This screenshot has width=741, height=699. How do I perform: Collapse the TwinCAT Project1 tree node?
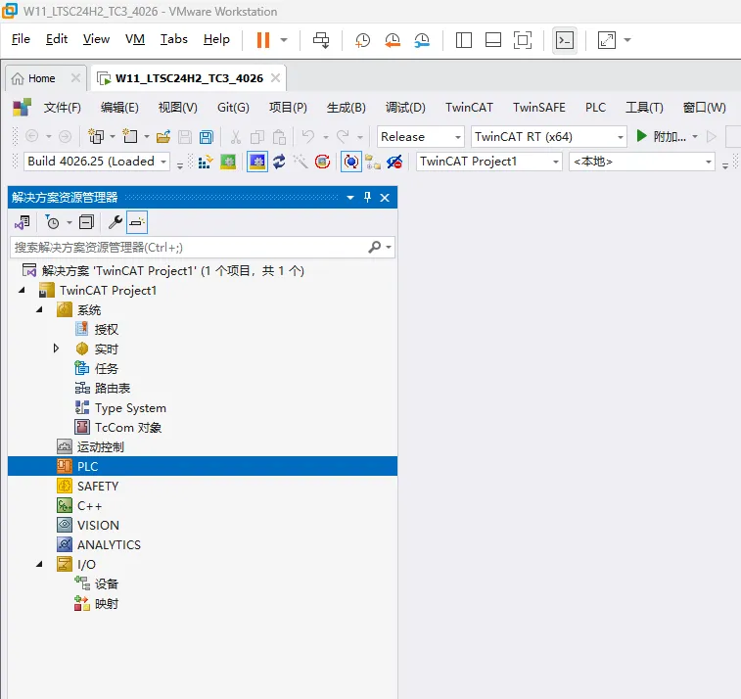pos(22,290)
